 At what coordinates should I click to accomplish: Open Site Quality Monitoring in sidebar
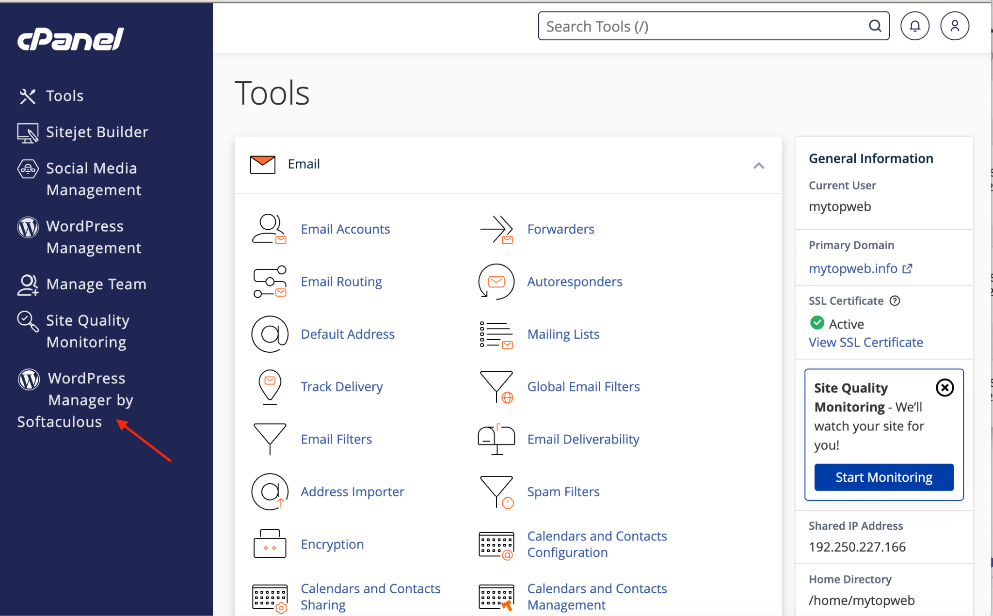tap(74, 331)
